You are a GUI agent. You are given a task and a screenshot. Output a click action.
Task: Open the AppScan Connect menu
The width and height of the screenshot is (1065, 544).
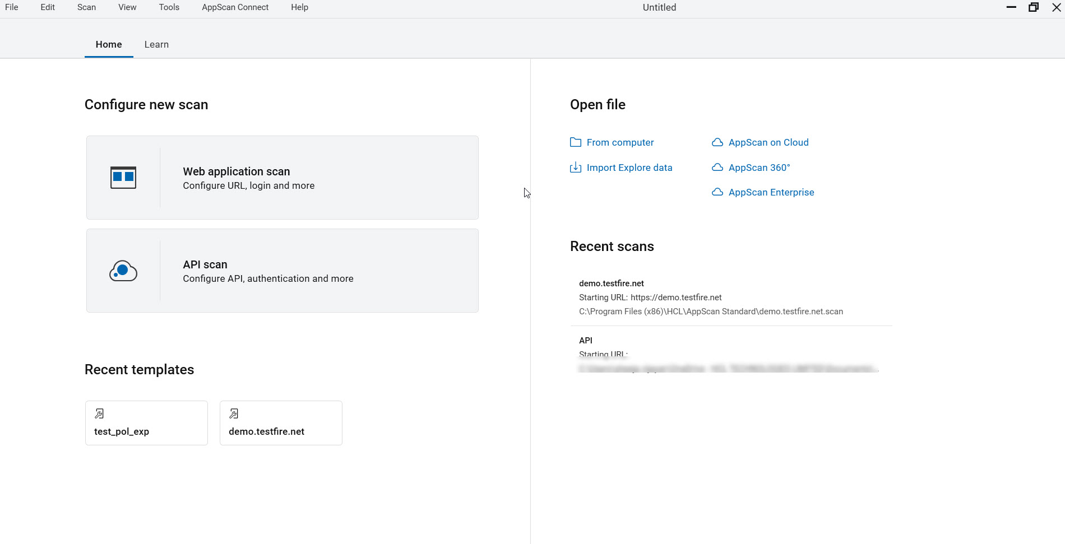(x=235, y=7)
